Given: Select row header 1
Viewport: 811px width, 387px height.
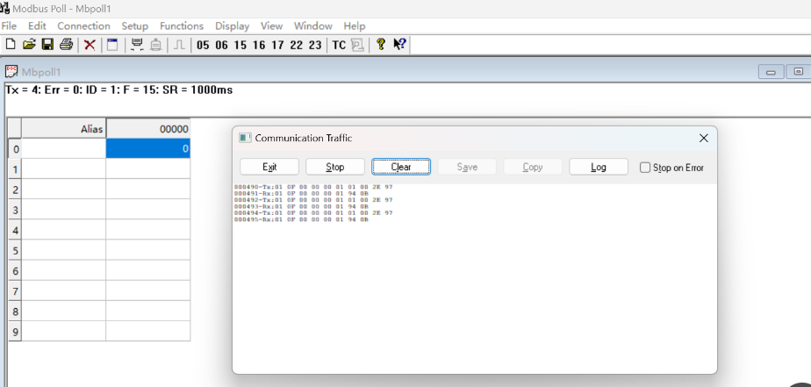Looking at the screenshot, I should (x=15, y=169).
